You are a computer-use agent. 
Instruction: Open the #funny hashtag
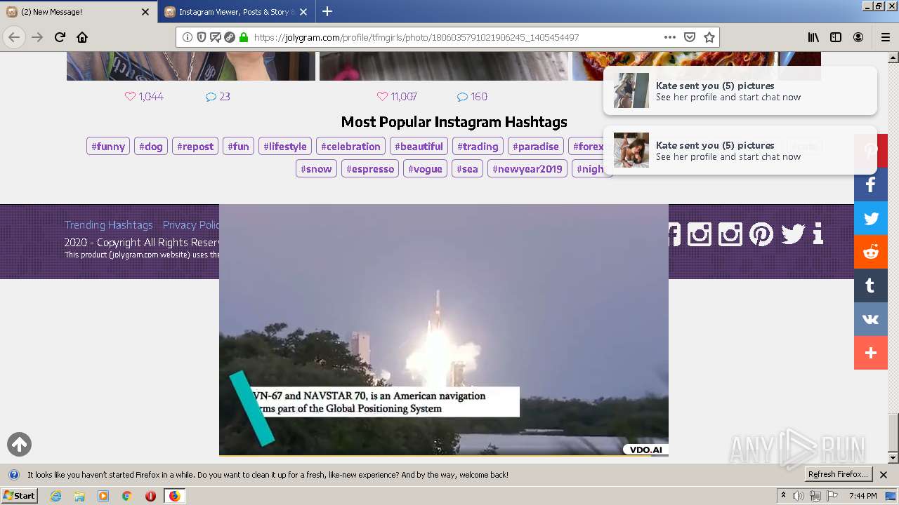click(108, 147)
